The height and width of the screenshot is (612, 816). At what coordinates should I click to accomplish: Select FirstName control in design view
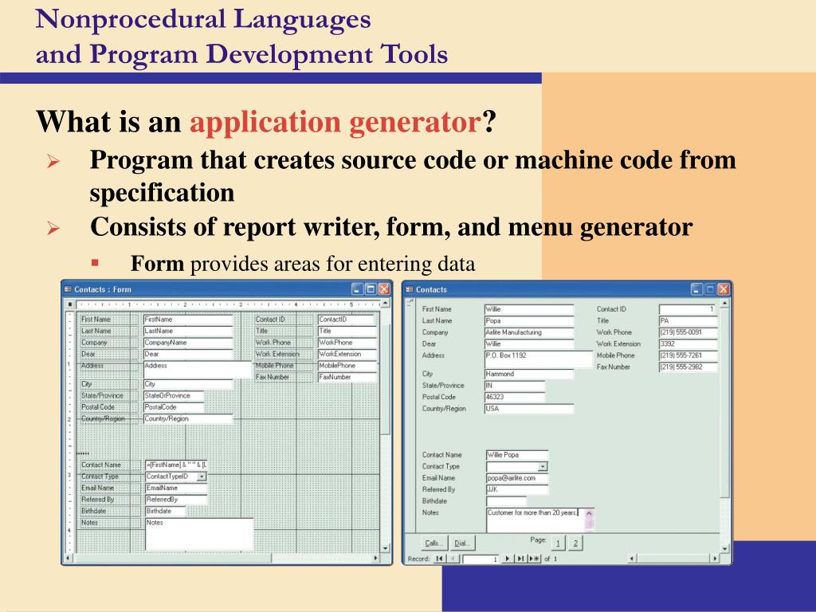point(188,320)
